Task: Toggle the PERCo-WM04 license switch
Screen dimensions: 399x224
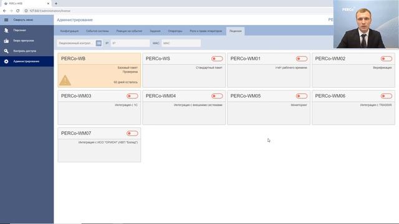Action: click(x=217, y=96)
